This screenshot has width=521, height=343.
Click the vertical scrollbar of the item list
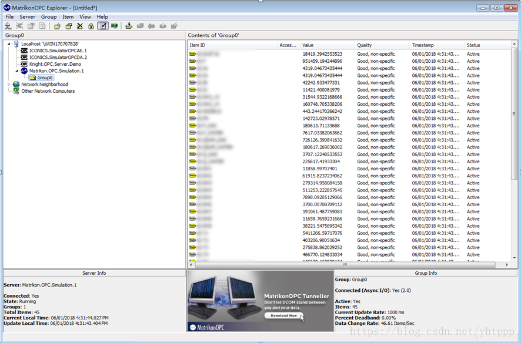pos(515,114)
